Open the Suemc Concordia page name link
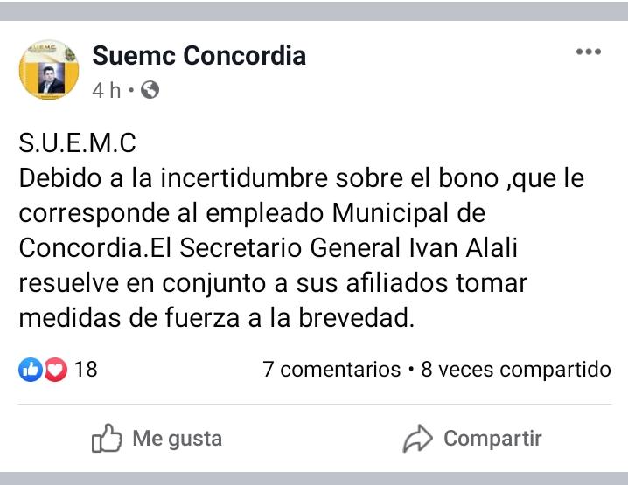The height and width of the screenshot is (485, 628). tap(199, 56)
